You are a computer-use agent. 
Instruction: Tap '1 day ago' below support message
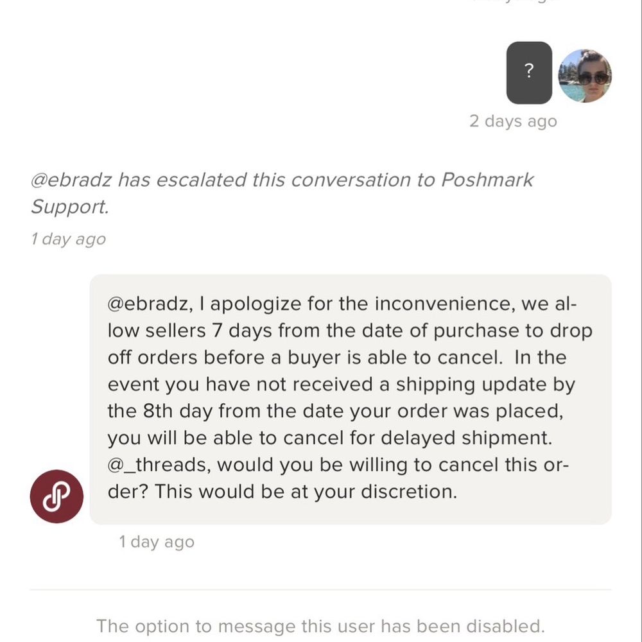point(157,542)
